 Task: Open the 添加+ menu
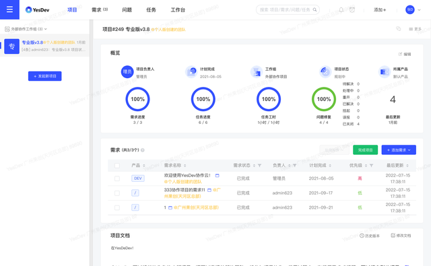pos(380,10)
